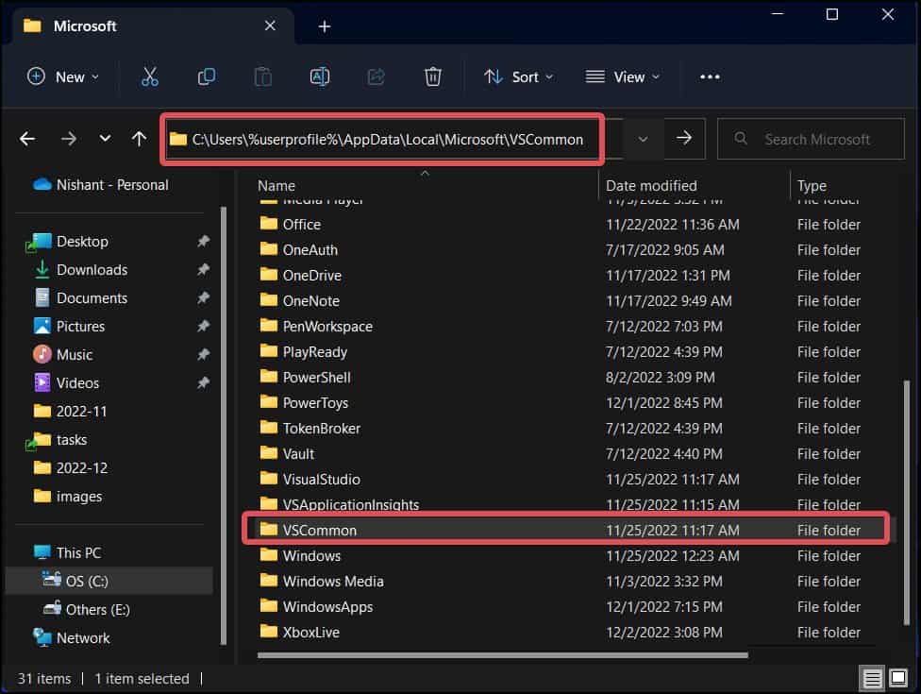Click the Delete trash can icon
This screenshot has height=694, width=921.
433,76
